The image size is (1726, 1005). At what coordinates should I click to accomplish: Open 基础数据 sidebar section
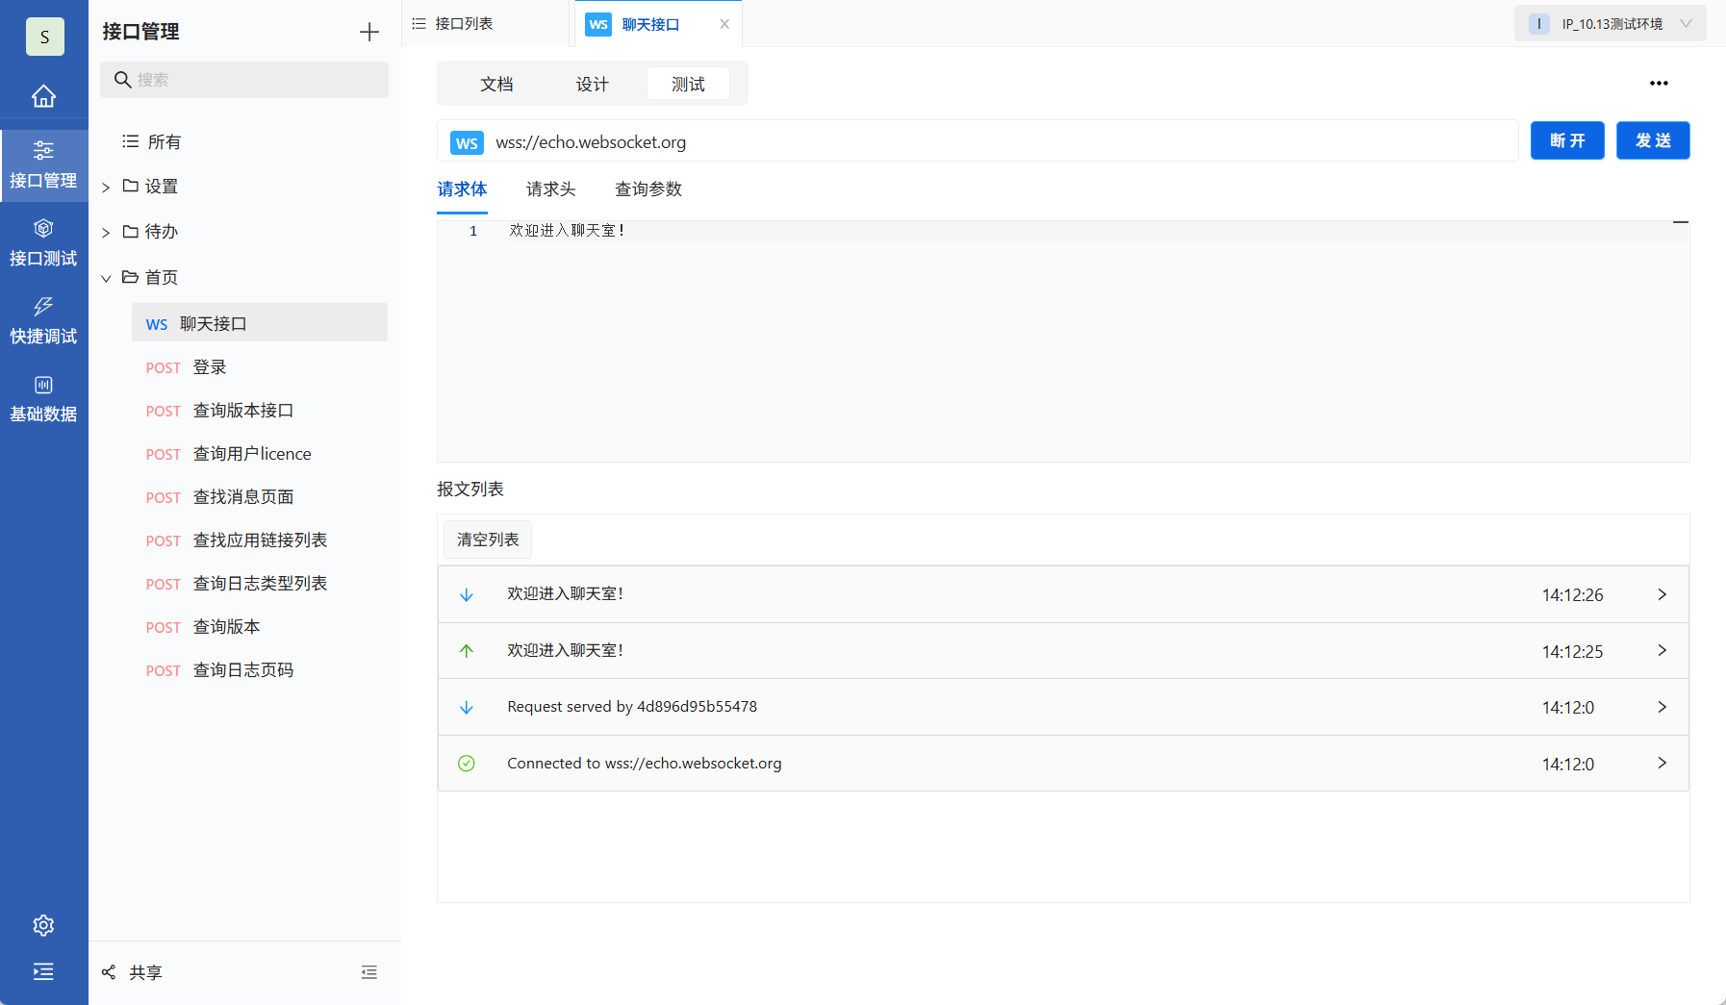point(43,399)
